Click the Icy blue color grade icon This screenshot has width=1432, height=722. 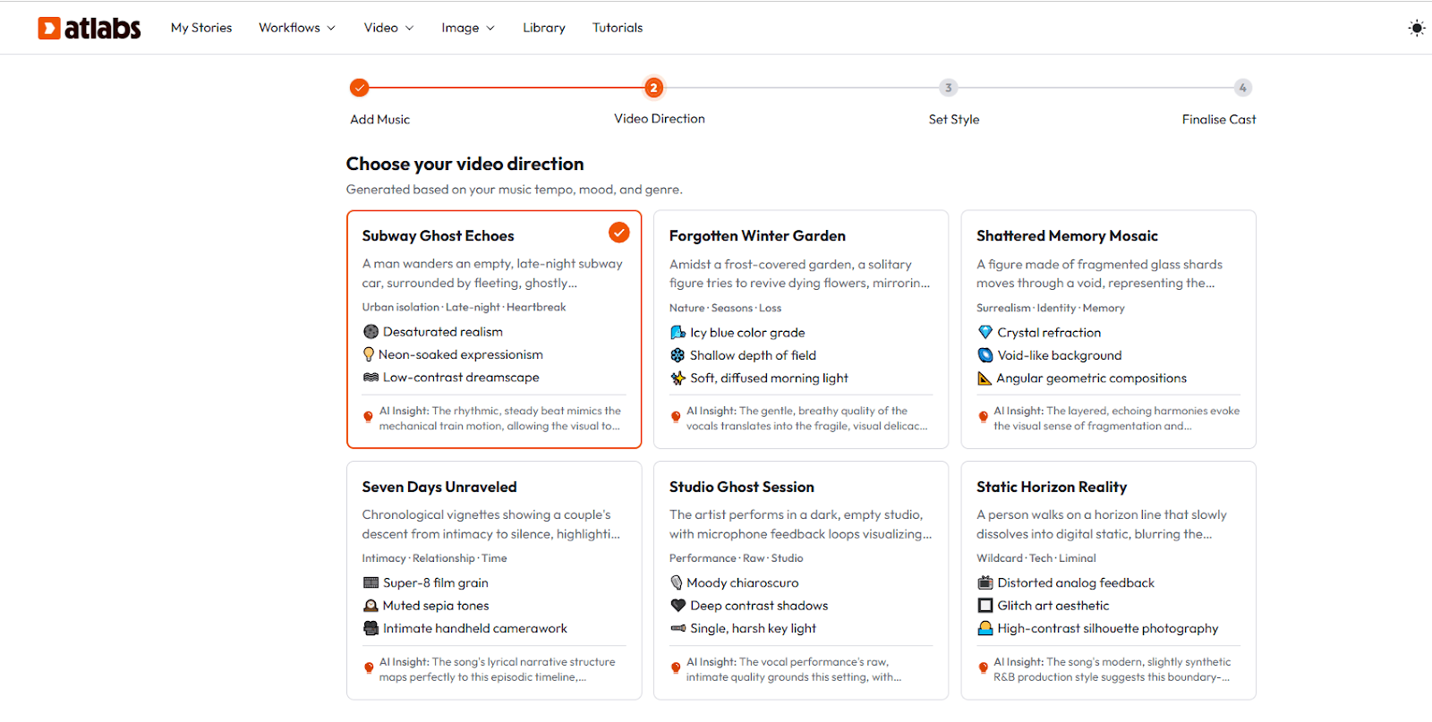(x=678, y=332)
